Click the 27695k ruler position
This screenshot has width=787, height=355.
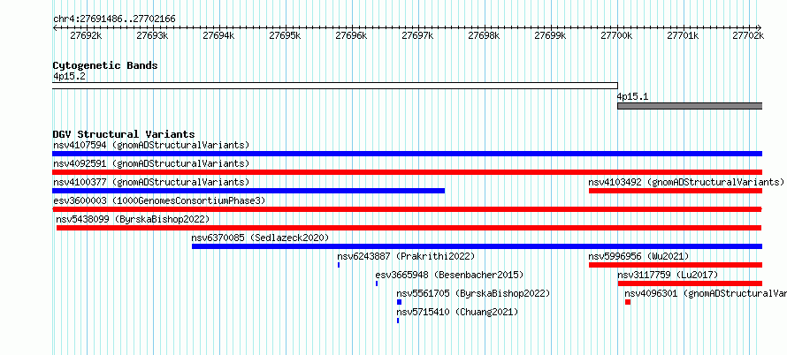286,36
